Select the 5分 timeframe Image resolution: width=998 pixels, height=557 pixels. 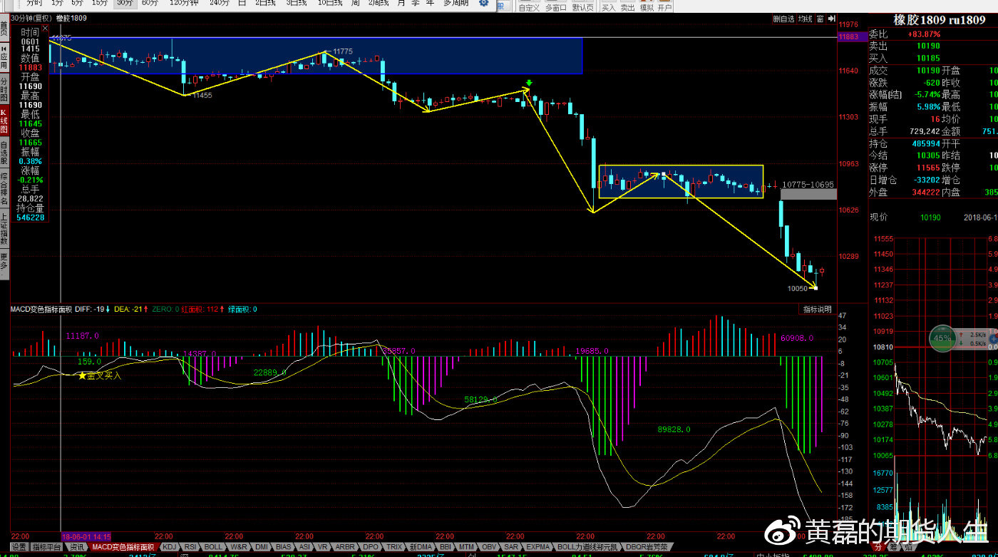click(77, 3)
